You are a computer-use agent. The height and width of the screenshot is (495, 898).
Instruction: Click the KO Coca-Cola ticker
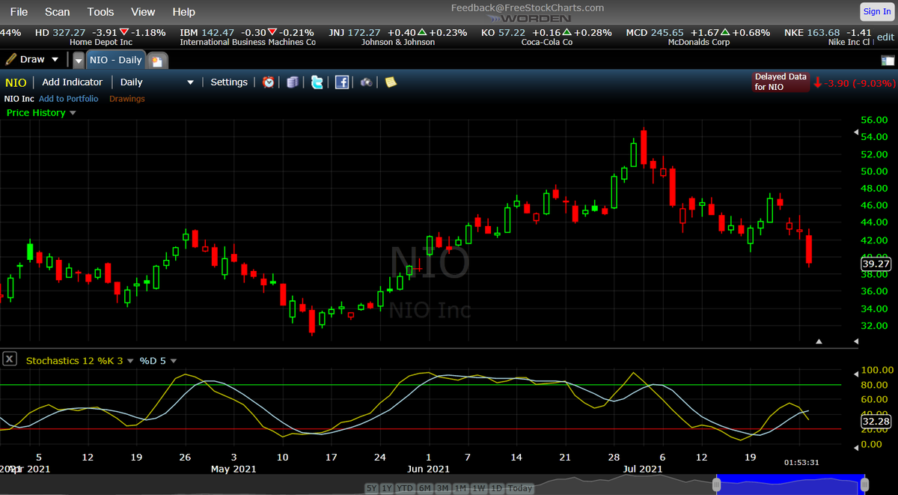(x=546, y=37)
